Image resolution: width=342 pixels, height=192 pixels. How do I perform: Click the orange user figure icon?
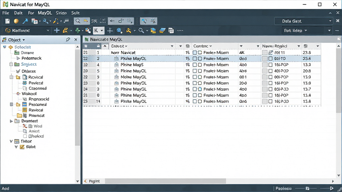(x=65, y=30)
